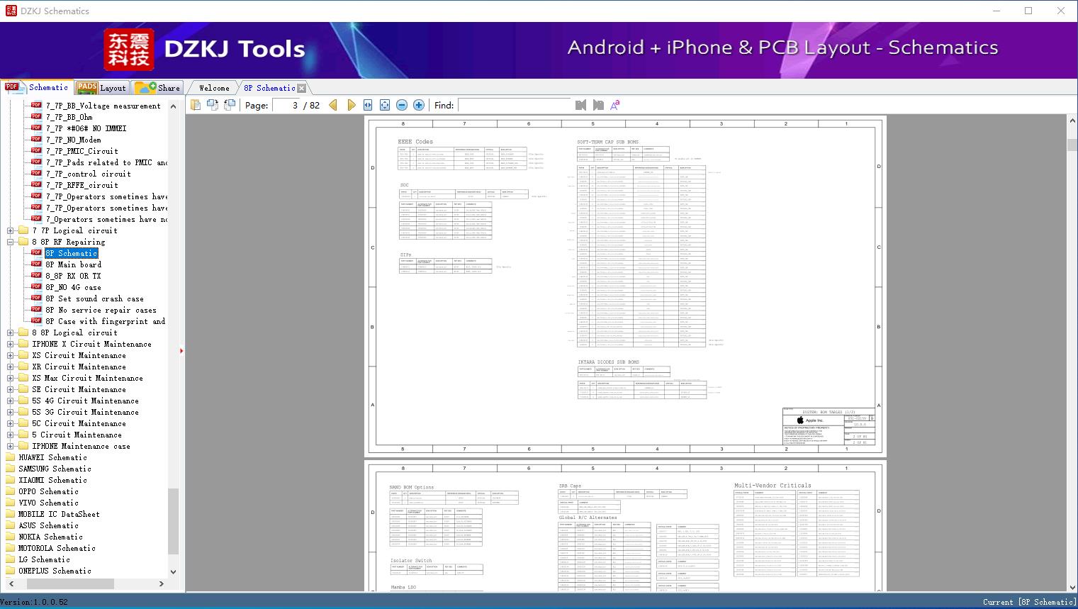Expand the 8 8P Logical circuit folder
The height and width of the screenshot is (609, 1078).
click(10, 333)
